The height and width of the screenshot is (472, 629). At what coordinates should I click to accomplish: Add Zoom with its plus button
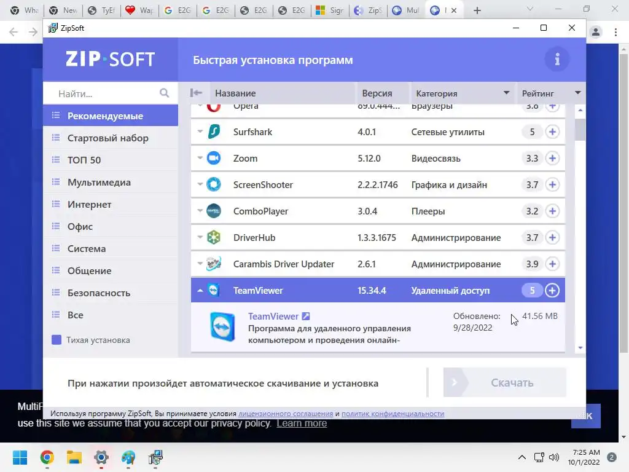[552, 158]
